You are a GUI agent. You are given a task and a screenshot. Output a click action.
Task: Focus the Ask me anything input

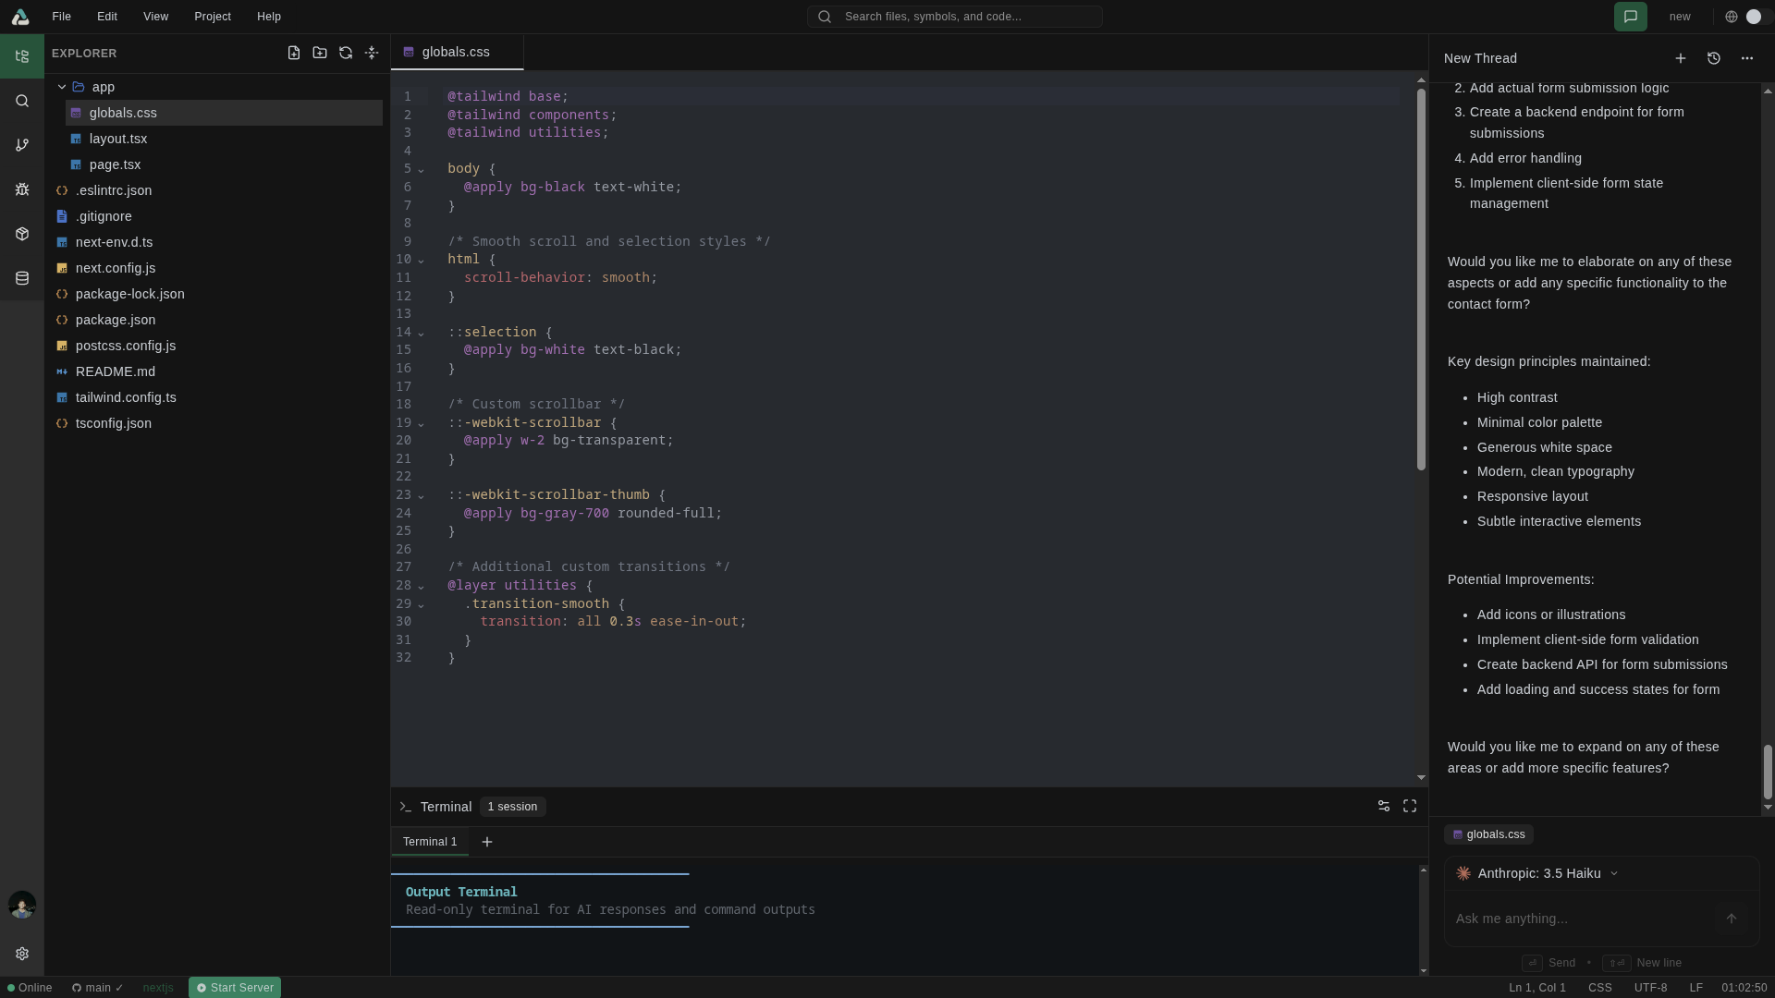coord(1581,919)
